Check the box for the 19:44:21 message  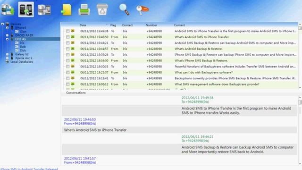pyautogui.click(x=68, y=43)
